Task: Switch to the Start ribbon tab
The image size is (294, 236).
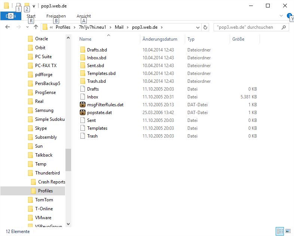Action: 31,16
